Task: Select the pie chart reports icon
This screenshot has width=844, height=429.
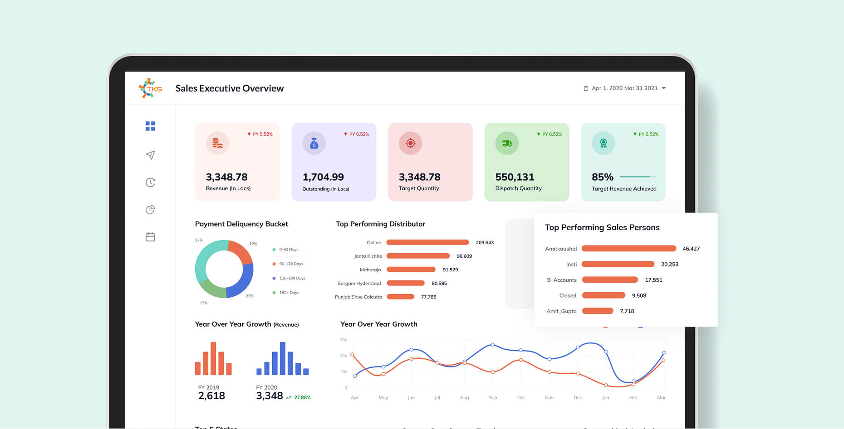Action: click(x=150, y=209)
